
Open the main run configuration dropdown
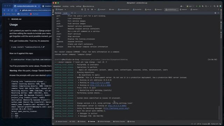190,6
